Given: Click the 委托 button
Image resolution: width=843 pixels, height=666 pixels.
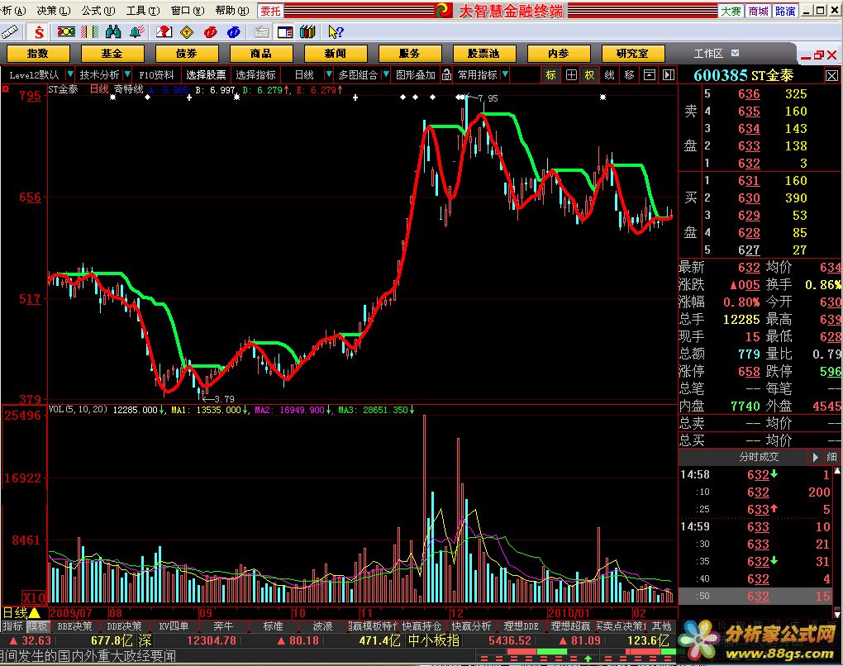Looking at the screenshot, I should [x=270, y=11].
